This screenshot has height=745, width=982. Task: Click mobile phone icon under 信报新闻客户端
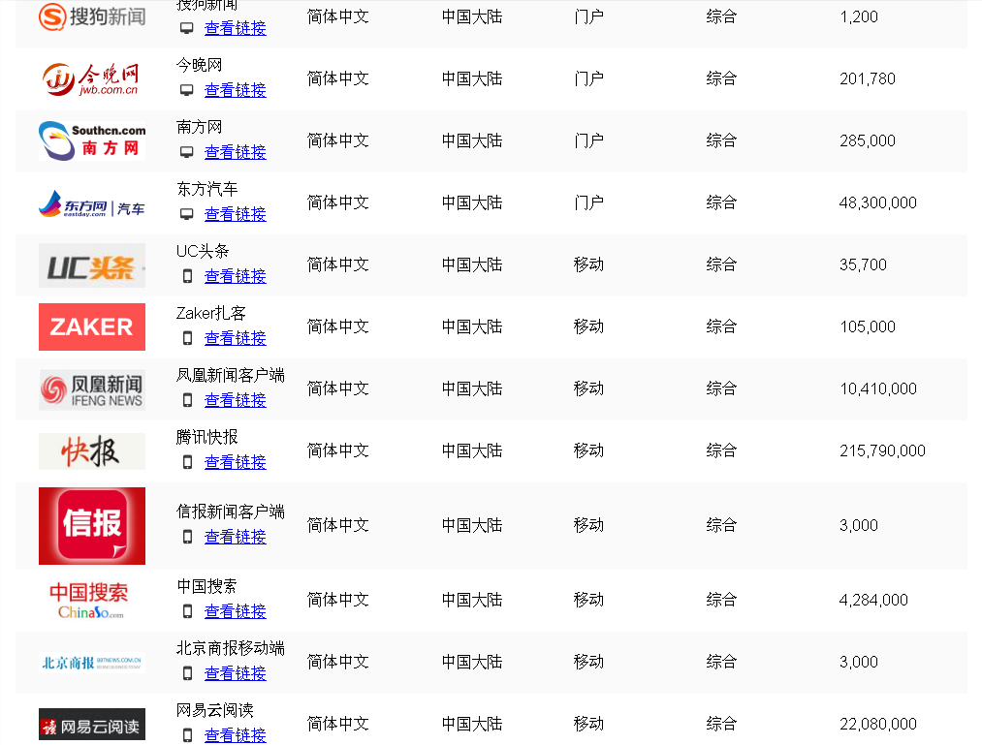click(187, 537)
